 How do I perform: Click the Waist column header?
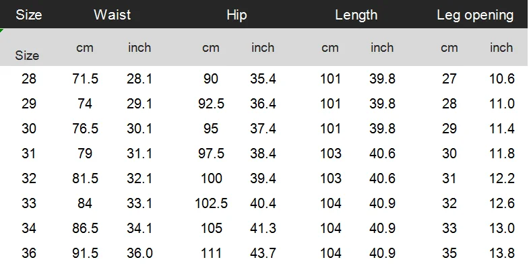[x=112, y=15]
